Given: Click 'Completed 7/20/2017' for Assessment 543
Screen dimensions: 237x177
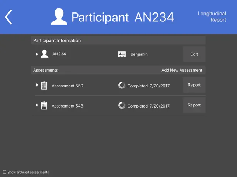Looking at the screenshot, I should (x=149, y=106).
